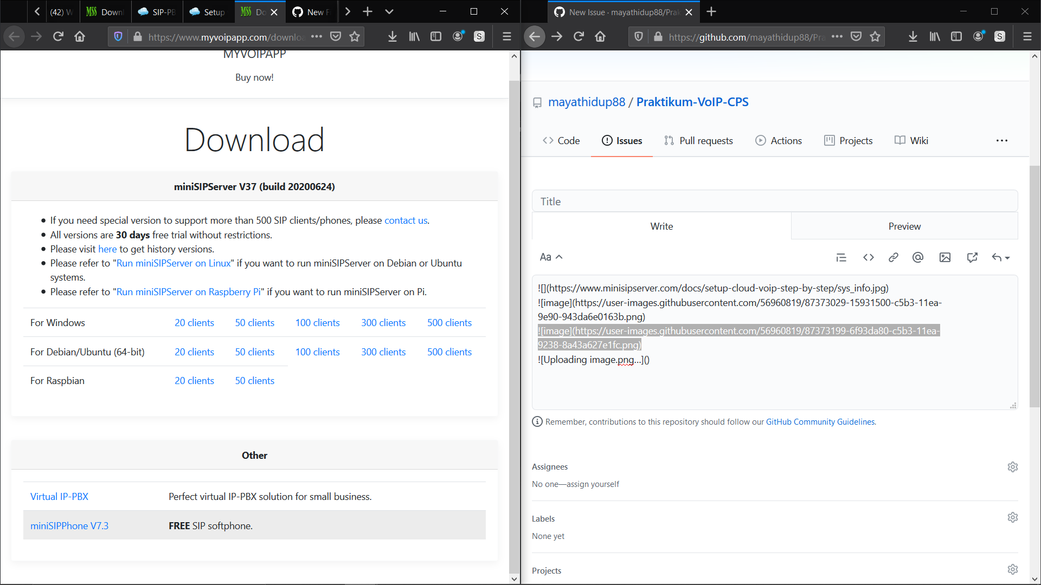Click the list formatting icon
Screen dimensions: 1041x585
tap(841, 257)
